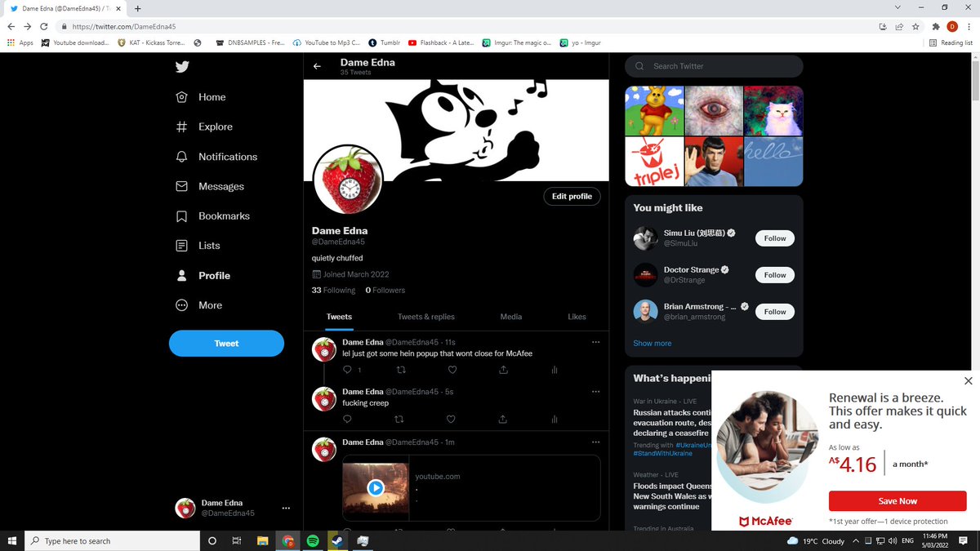Like the McAfee popup tweet

[452, 370]
